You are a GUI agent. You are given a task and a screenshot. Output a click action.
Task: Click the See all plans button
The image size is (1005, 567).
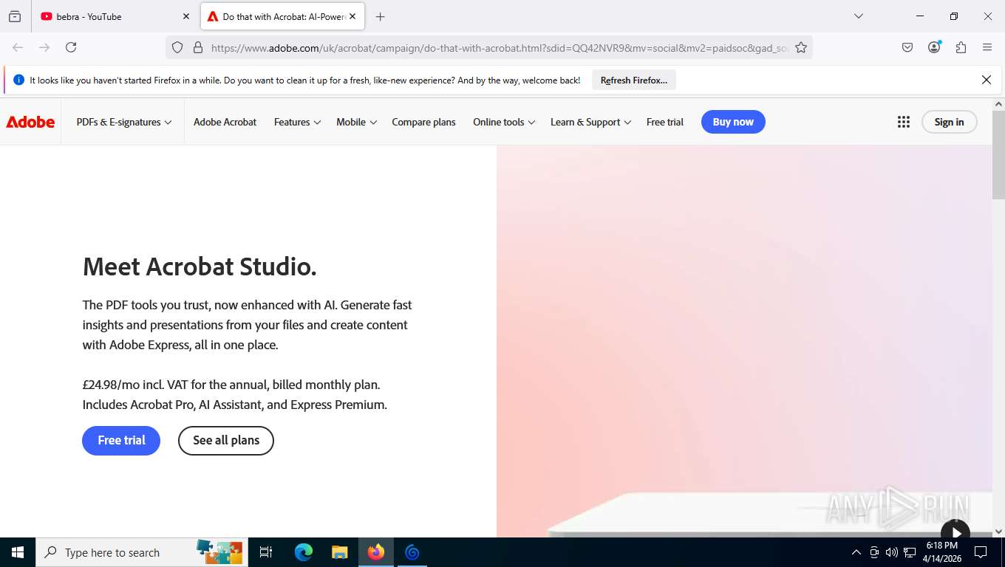[226, 440]
